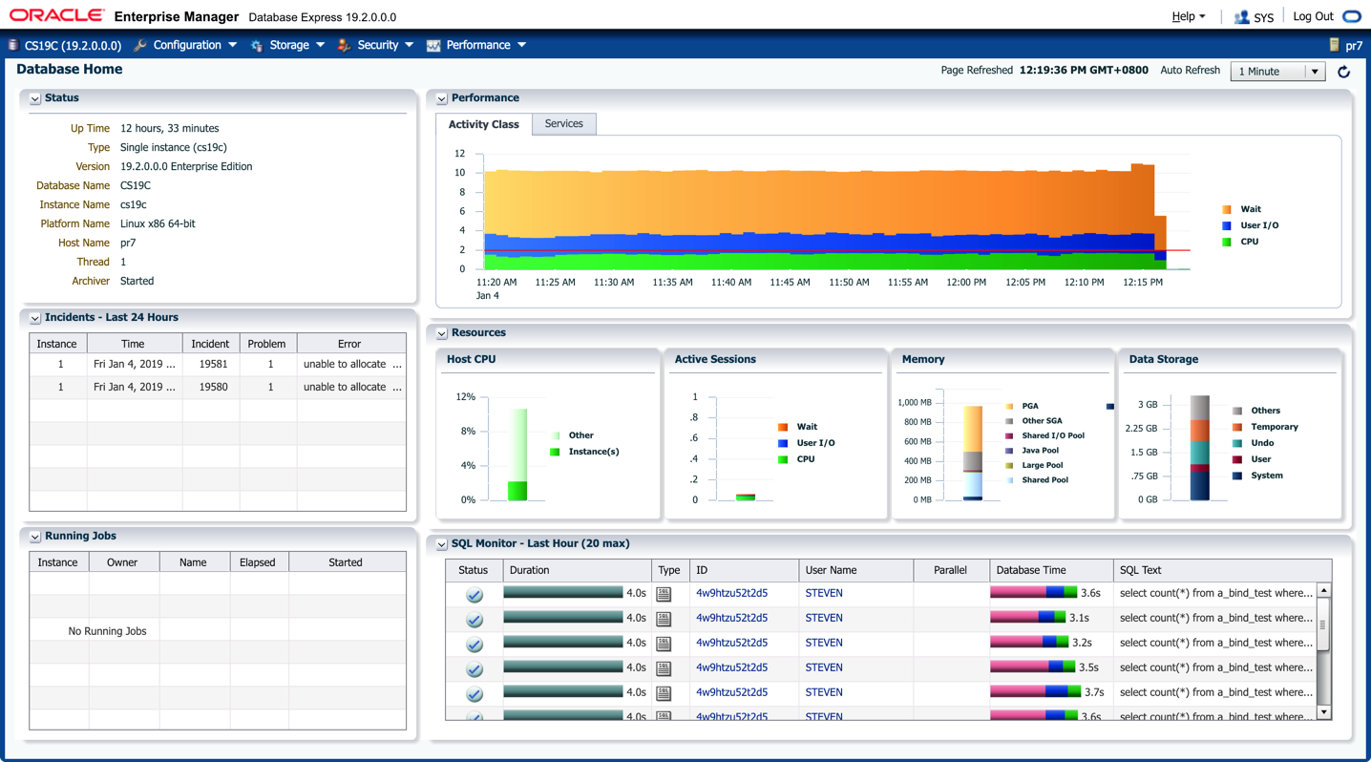Click the STEVEN user name in second row
This screenshot has height=762, width=1371.
pos(823,618)
